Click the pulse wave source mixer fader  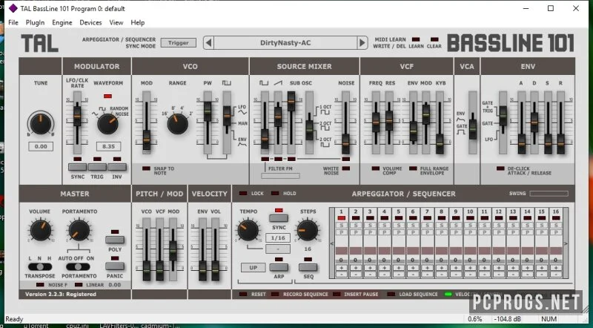point(265,139)
